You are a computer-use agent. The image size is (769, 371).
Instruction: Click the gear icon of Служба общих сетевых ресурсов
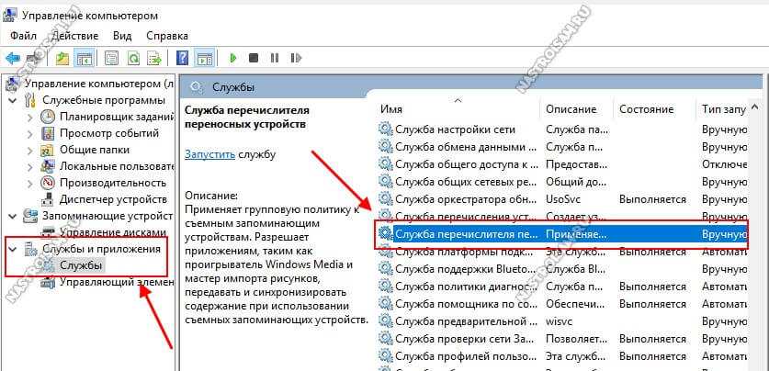coord(386,182)
